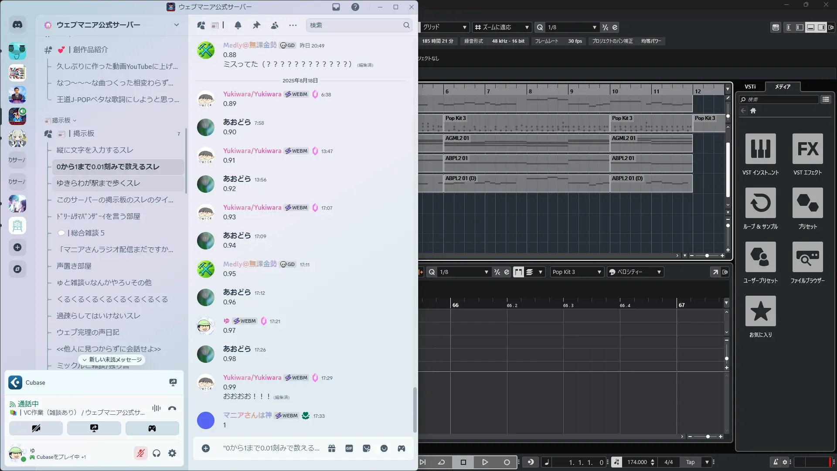Screen dimensions: 837x471
Task: Open the ズームに適応 grid type dropdown
Action: [x=502, y=27]
